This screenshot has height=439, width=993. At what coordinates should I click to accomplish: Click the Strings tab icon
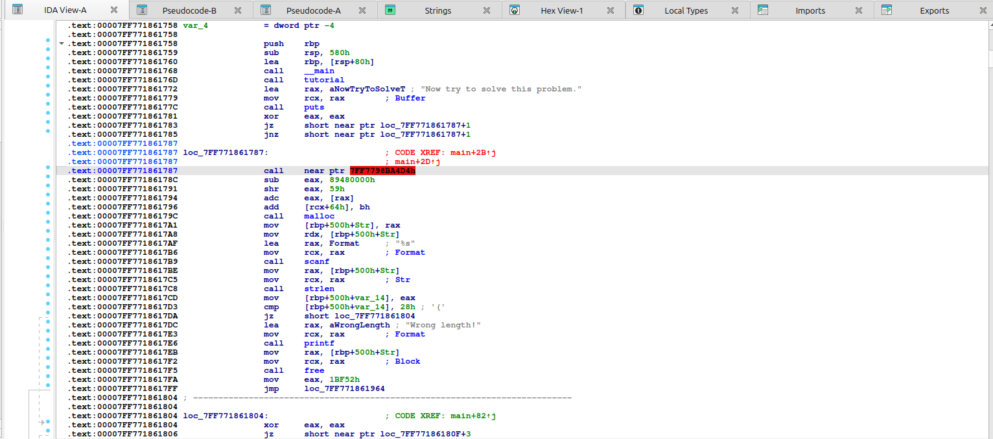coord(390,10)
